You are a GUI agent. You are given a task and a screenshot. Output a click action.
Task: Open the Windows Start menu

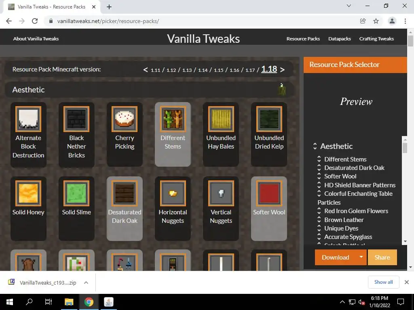coord(10,302)
